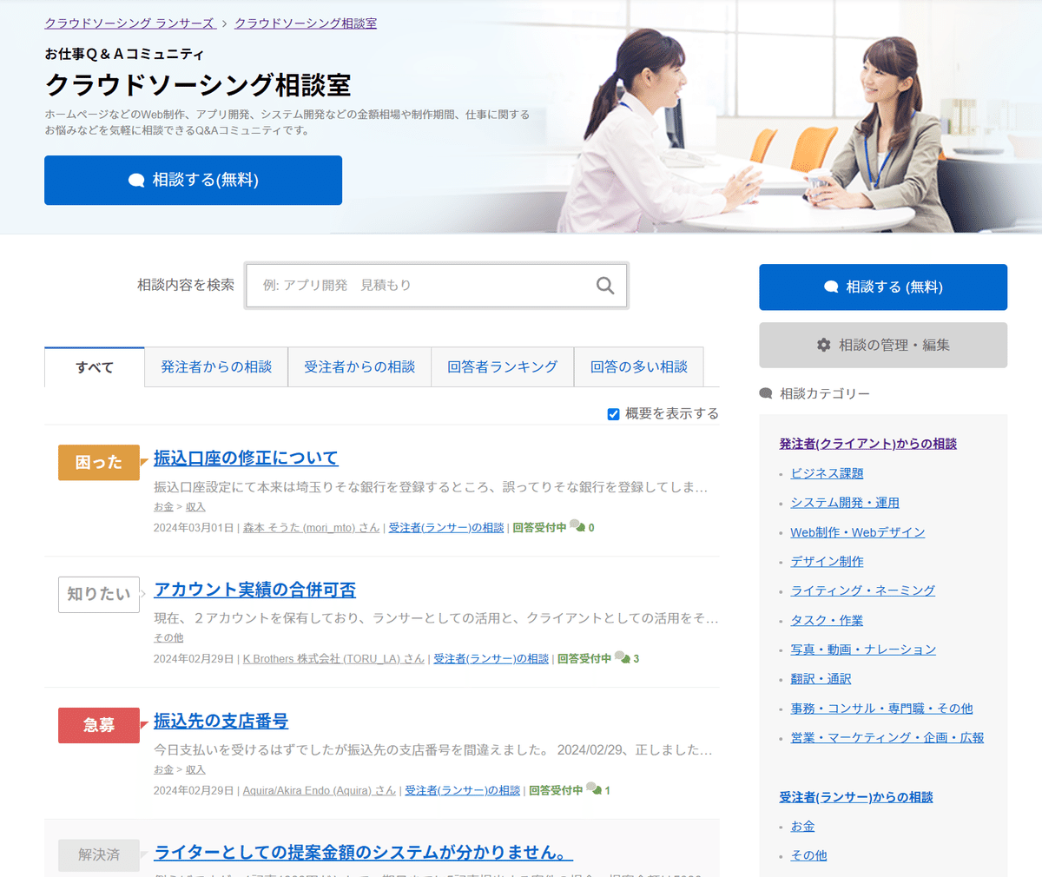
Task: Click 収入 category under 振込口座の修正について
Action: [195, 507]
